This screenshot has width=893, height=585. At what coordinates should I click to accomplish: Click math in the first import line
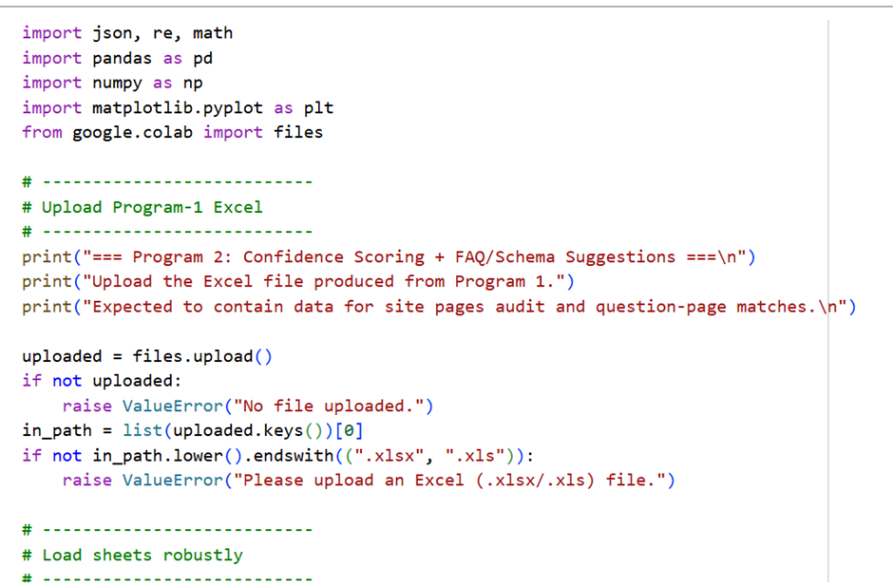[x=213, y=33]
